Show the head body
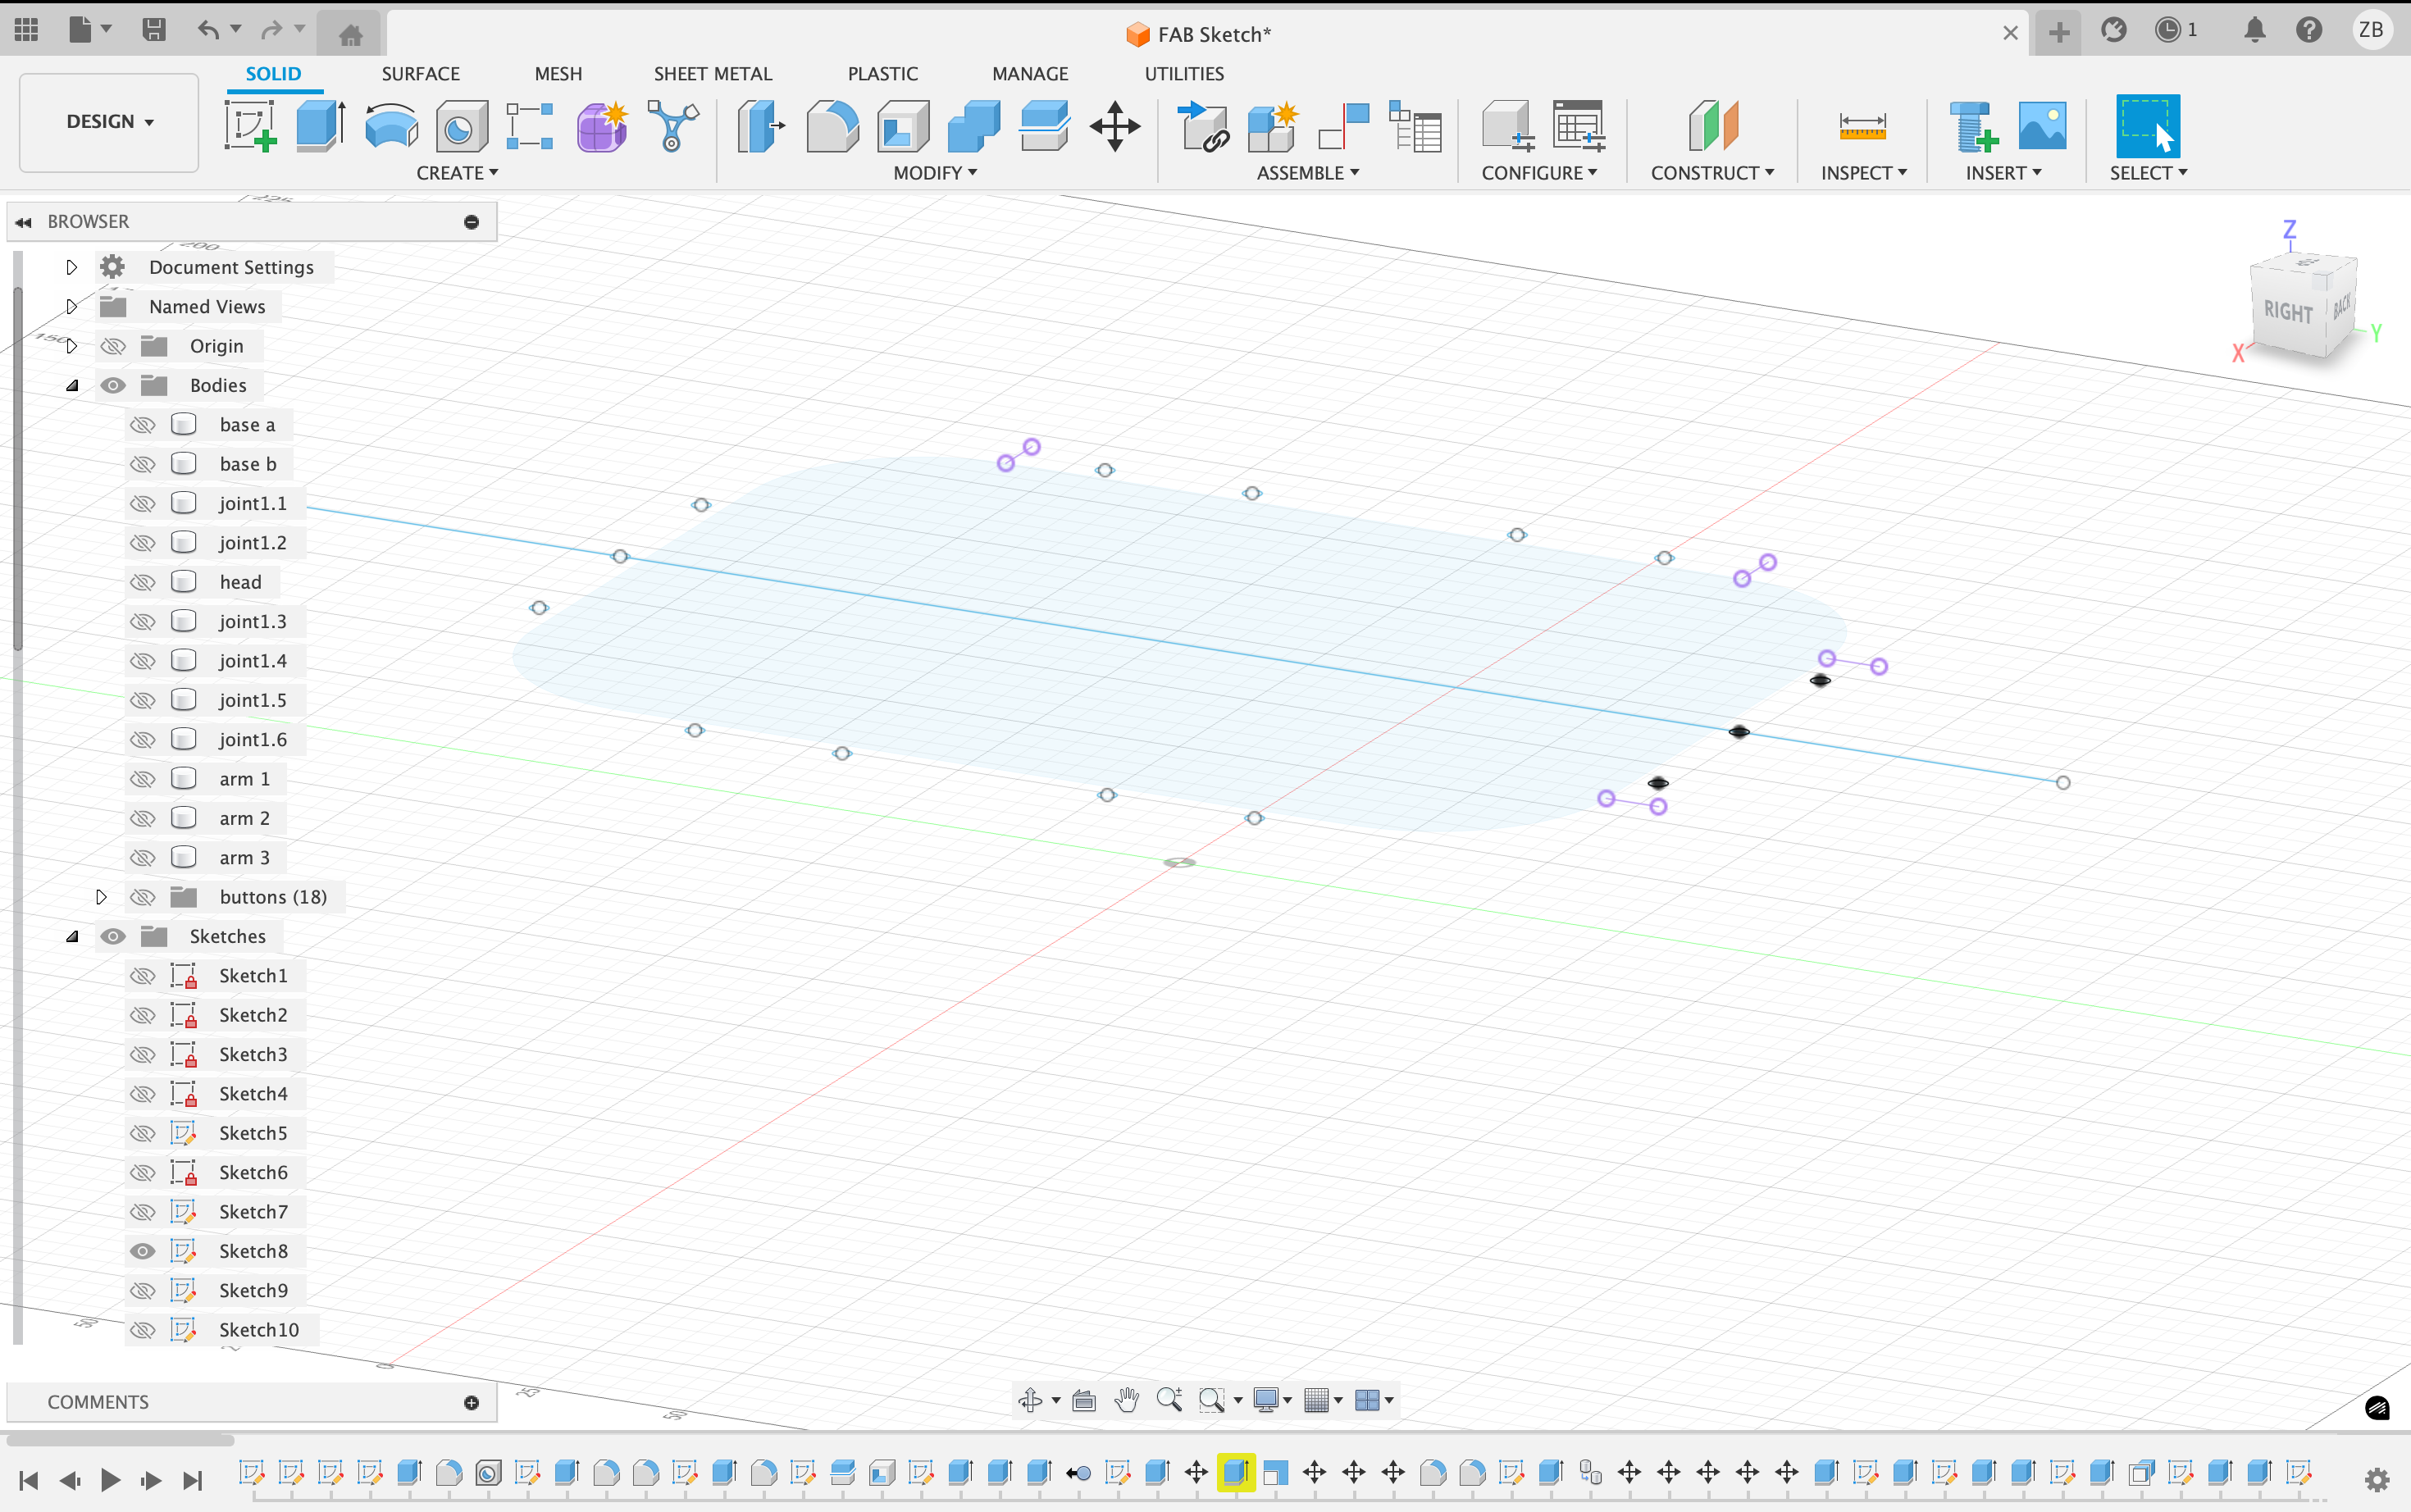The width and height of the screenshot is (2411, 1512). [x=143, y=582]
